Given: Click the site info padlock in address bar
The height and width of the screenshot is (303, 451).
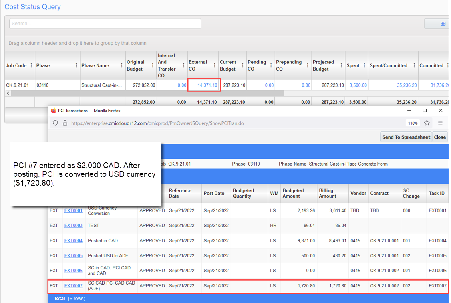Looking at the screenshot, I should click(x=65, y=123).
